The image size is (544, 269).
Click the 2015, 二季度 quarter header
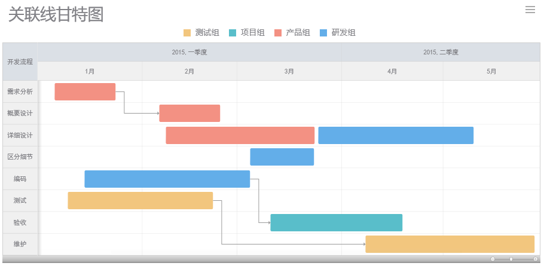pos(441,52)
